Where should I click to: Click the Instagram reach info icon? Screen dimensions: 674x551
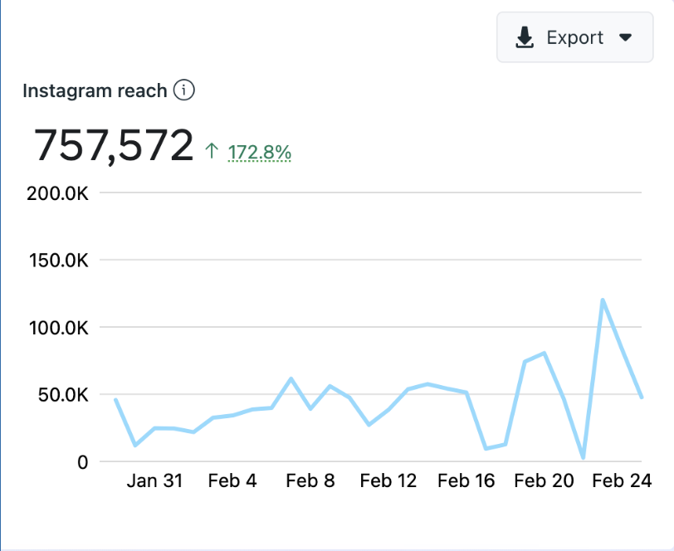(184, 90)
